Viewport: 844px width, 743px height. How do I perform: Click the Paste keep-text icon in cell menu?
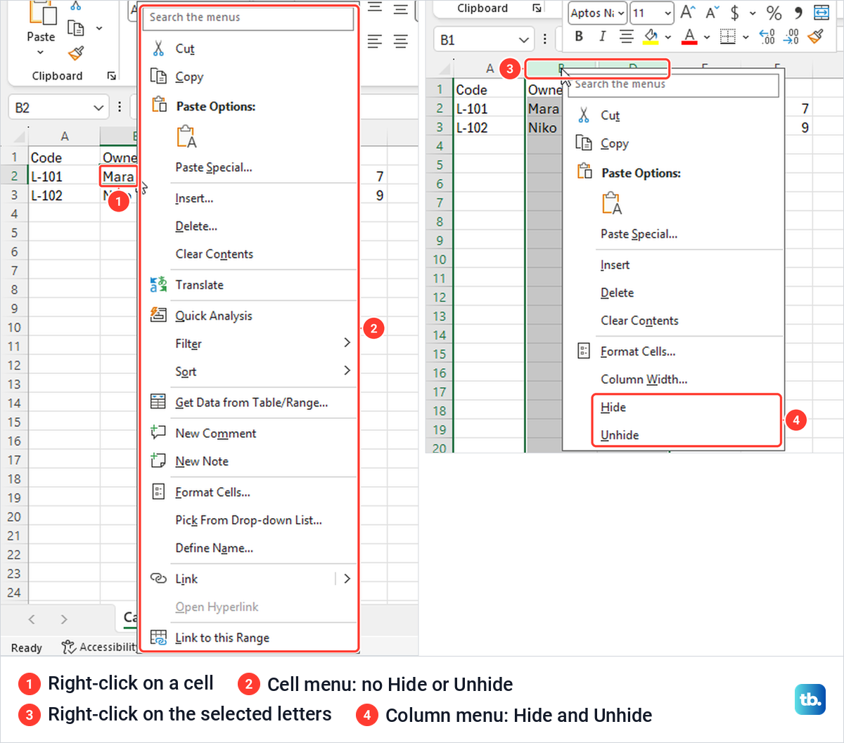coord(186,136)
